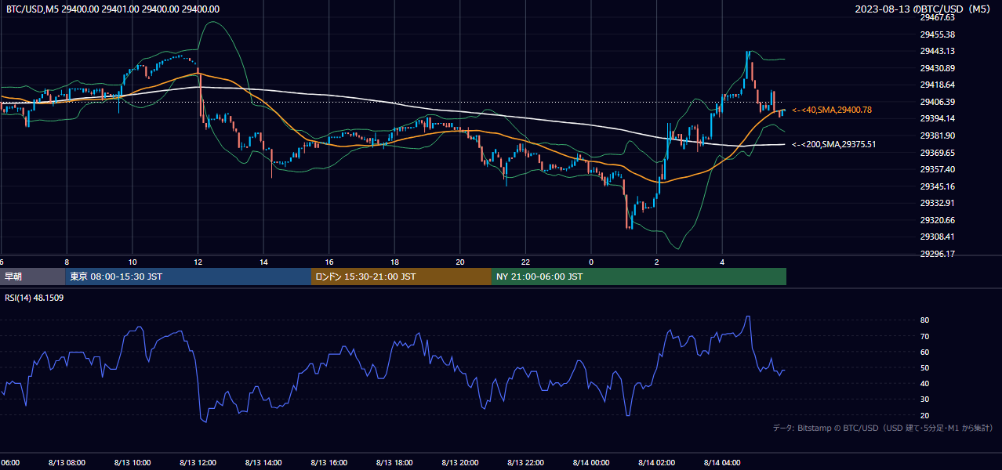Click the 8/13 08:00 time label
1002x470 pixels.
(67, 463)
